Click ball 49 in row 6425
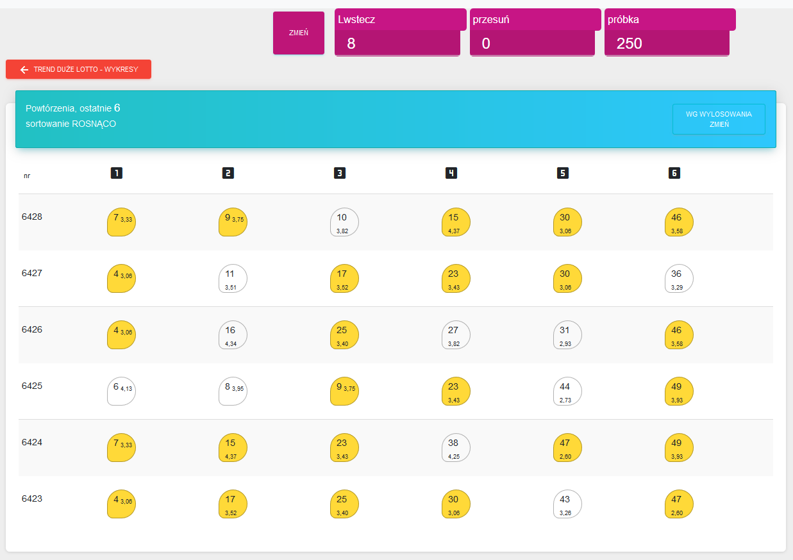This screenshot has width=793, height=560. [679, 391]
